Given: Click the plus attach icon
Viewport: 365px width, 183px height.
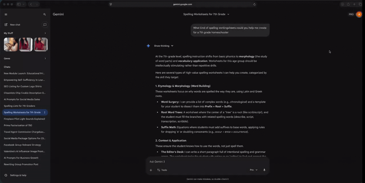Looking at the screenshot, I should (151, 170).
